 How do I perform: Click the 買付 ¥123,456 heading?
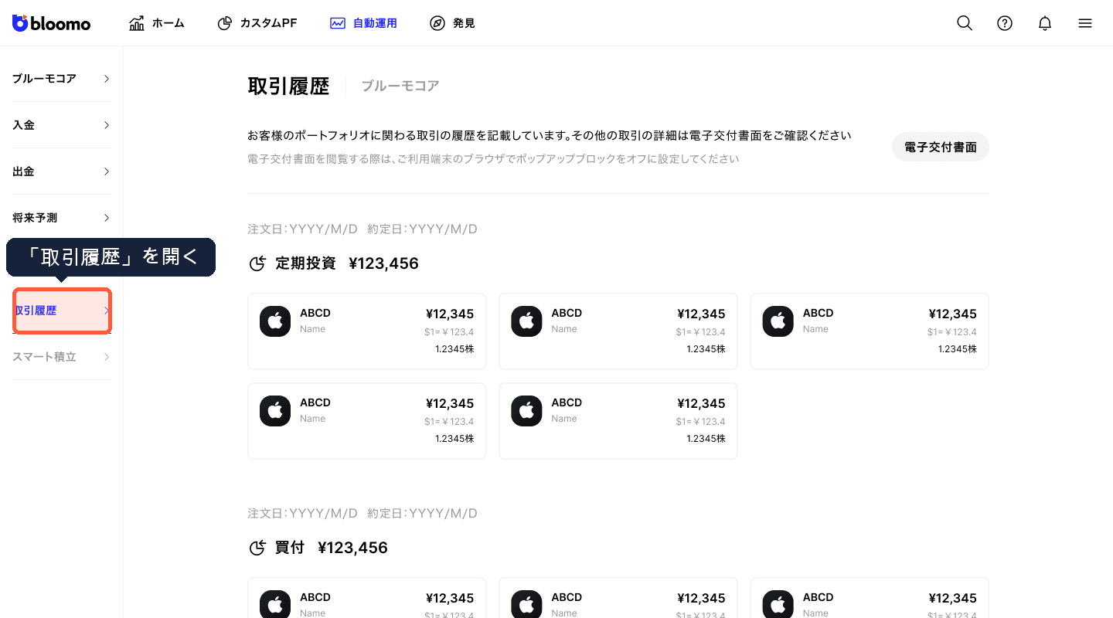coord(332,548)
